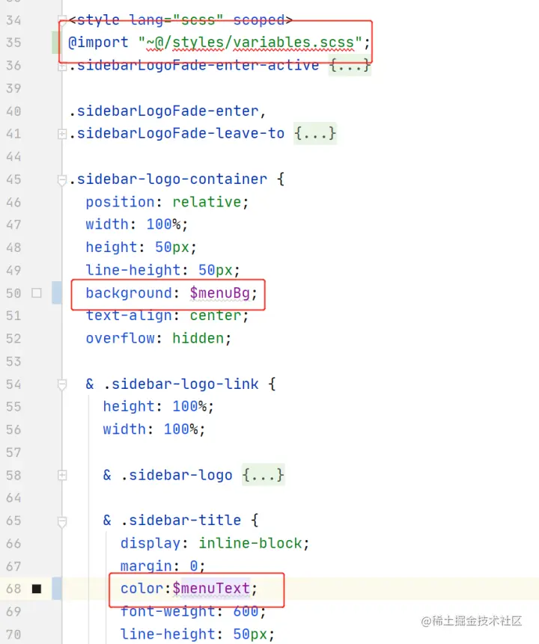Click the $menuText variable
539x644 pixels.
pos(211,589)
